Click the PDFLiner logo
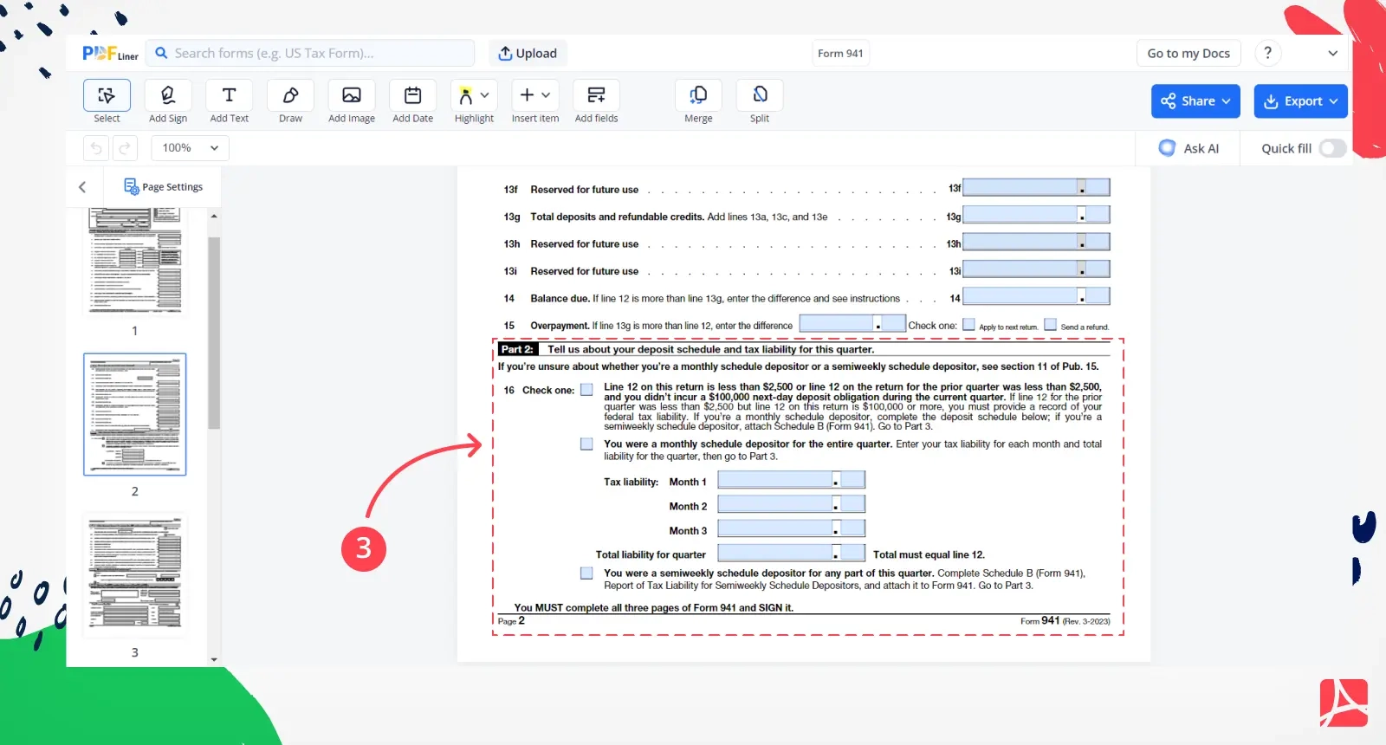This screenshot has height=745, width=1386. tap(110, 54)
